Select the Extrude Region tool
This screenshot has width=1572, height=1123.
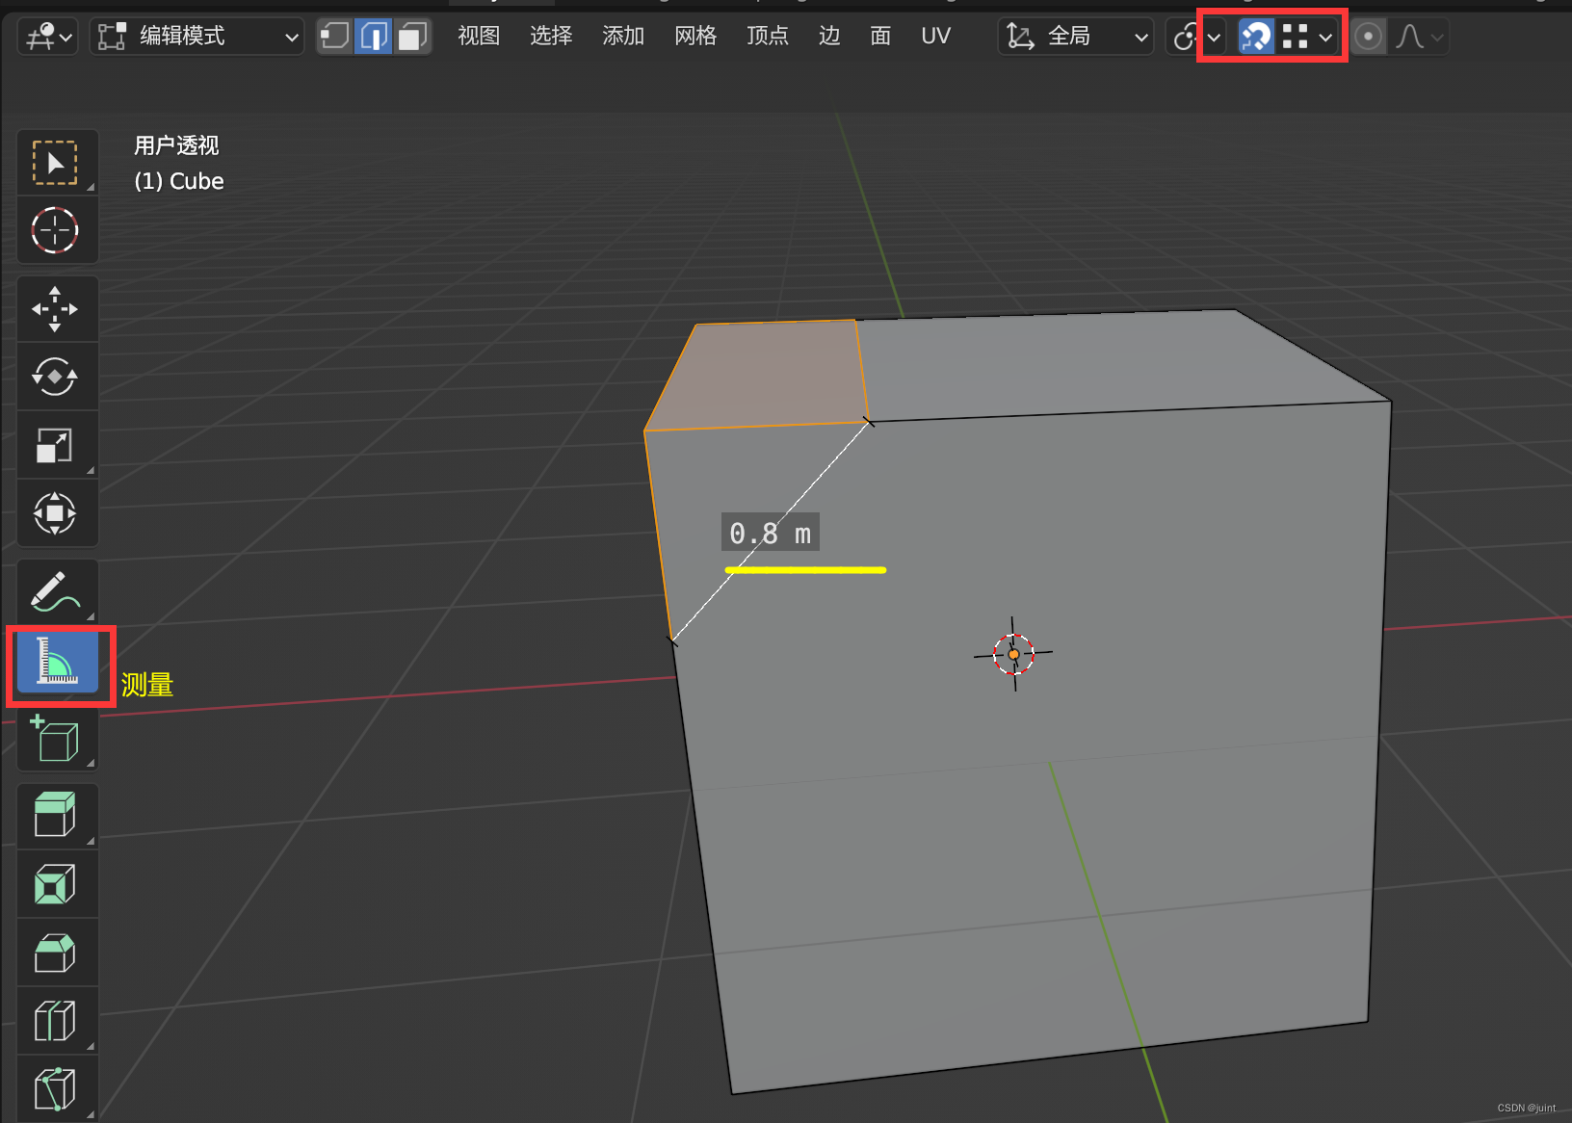[x=56, y=816]
